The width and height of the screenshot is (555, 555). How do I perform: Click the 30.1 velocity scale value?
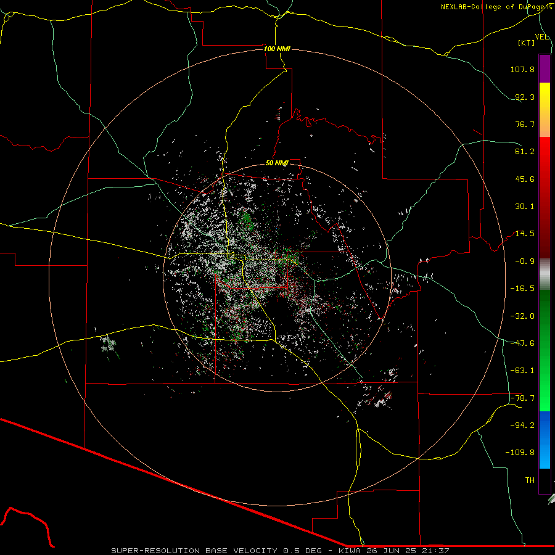pos(525,207)
